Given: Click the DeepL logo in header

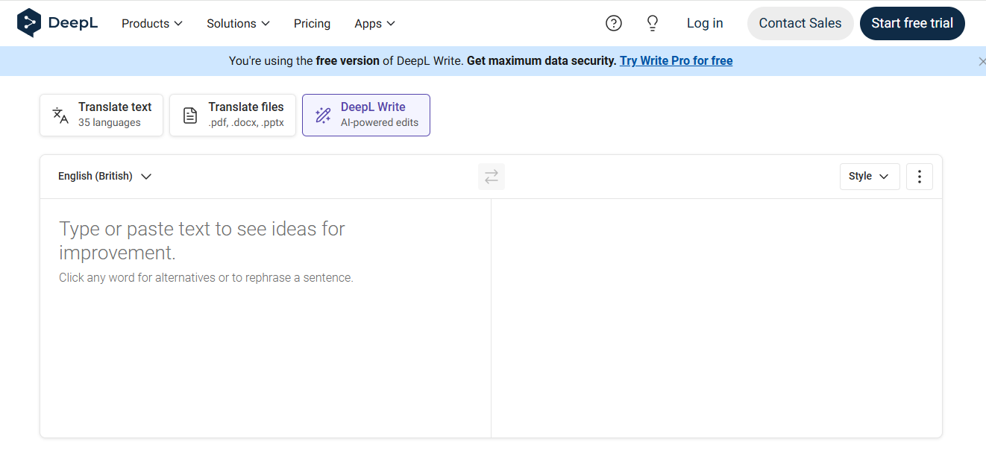Looking at the screenshot, I should pos(57,23).
